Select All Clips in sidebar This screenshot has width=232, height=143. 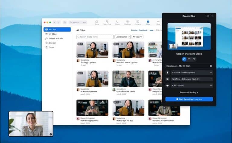point(57,30)
